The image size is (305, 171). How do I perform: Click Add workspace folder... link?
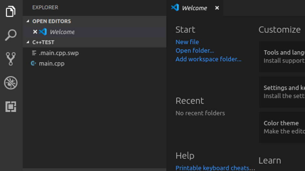tap(208, 59)
